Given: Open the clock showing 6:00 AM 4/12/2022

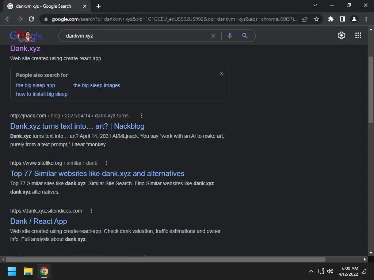Looking at the screenshot, I should coord(348,271).
